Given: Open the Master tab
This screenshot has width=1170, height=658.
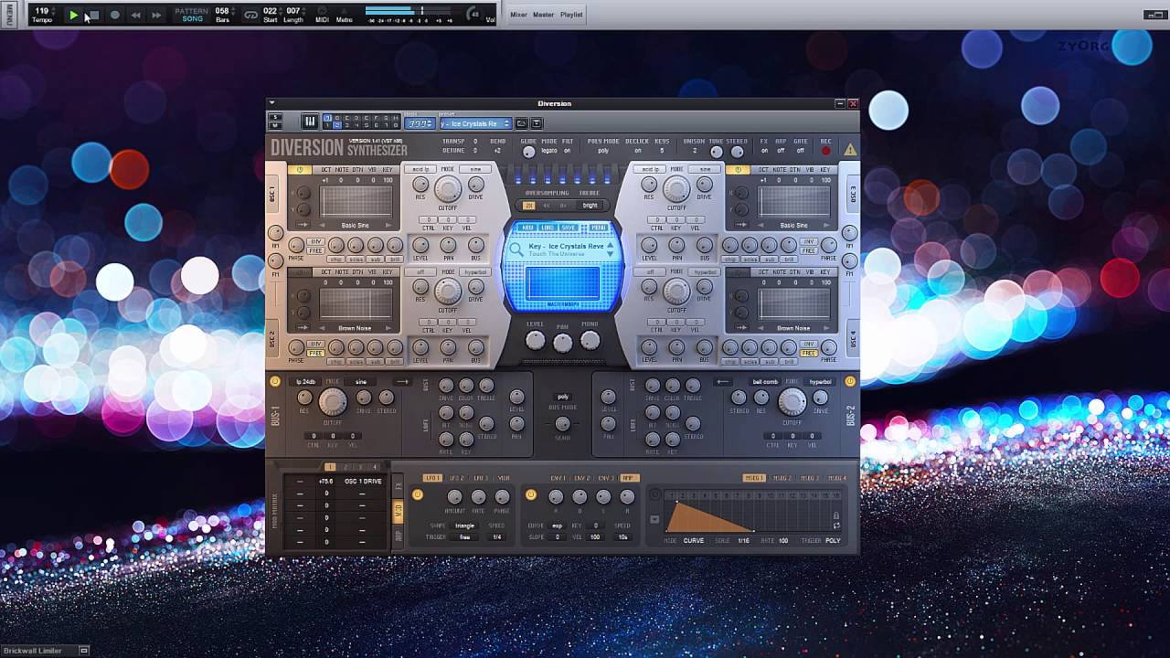Looking at the screenshot, I should [543, 15].
